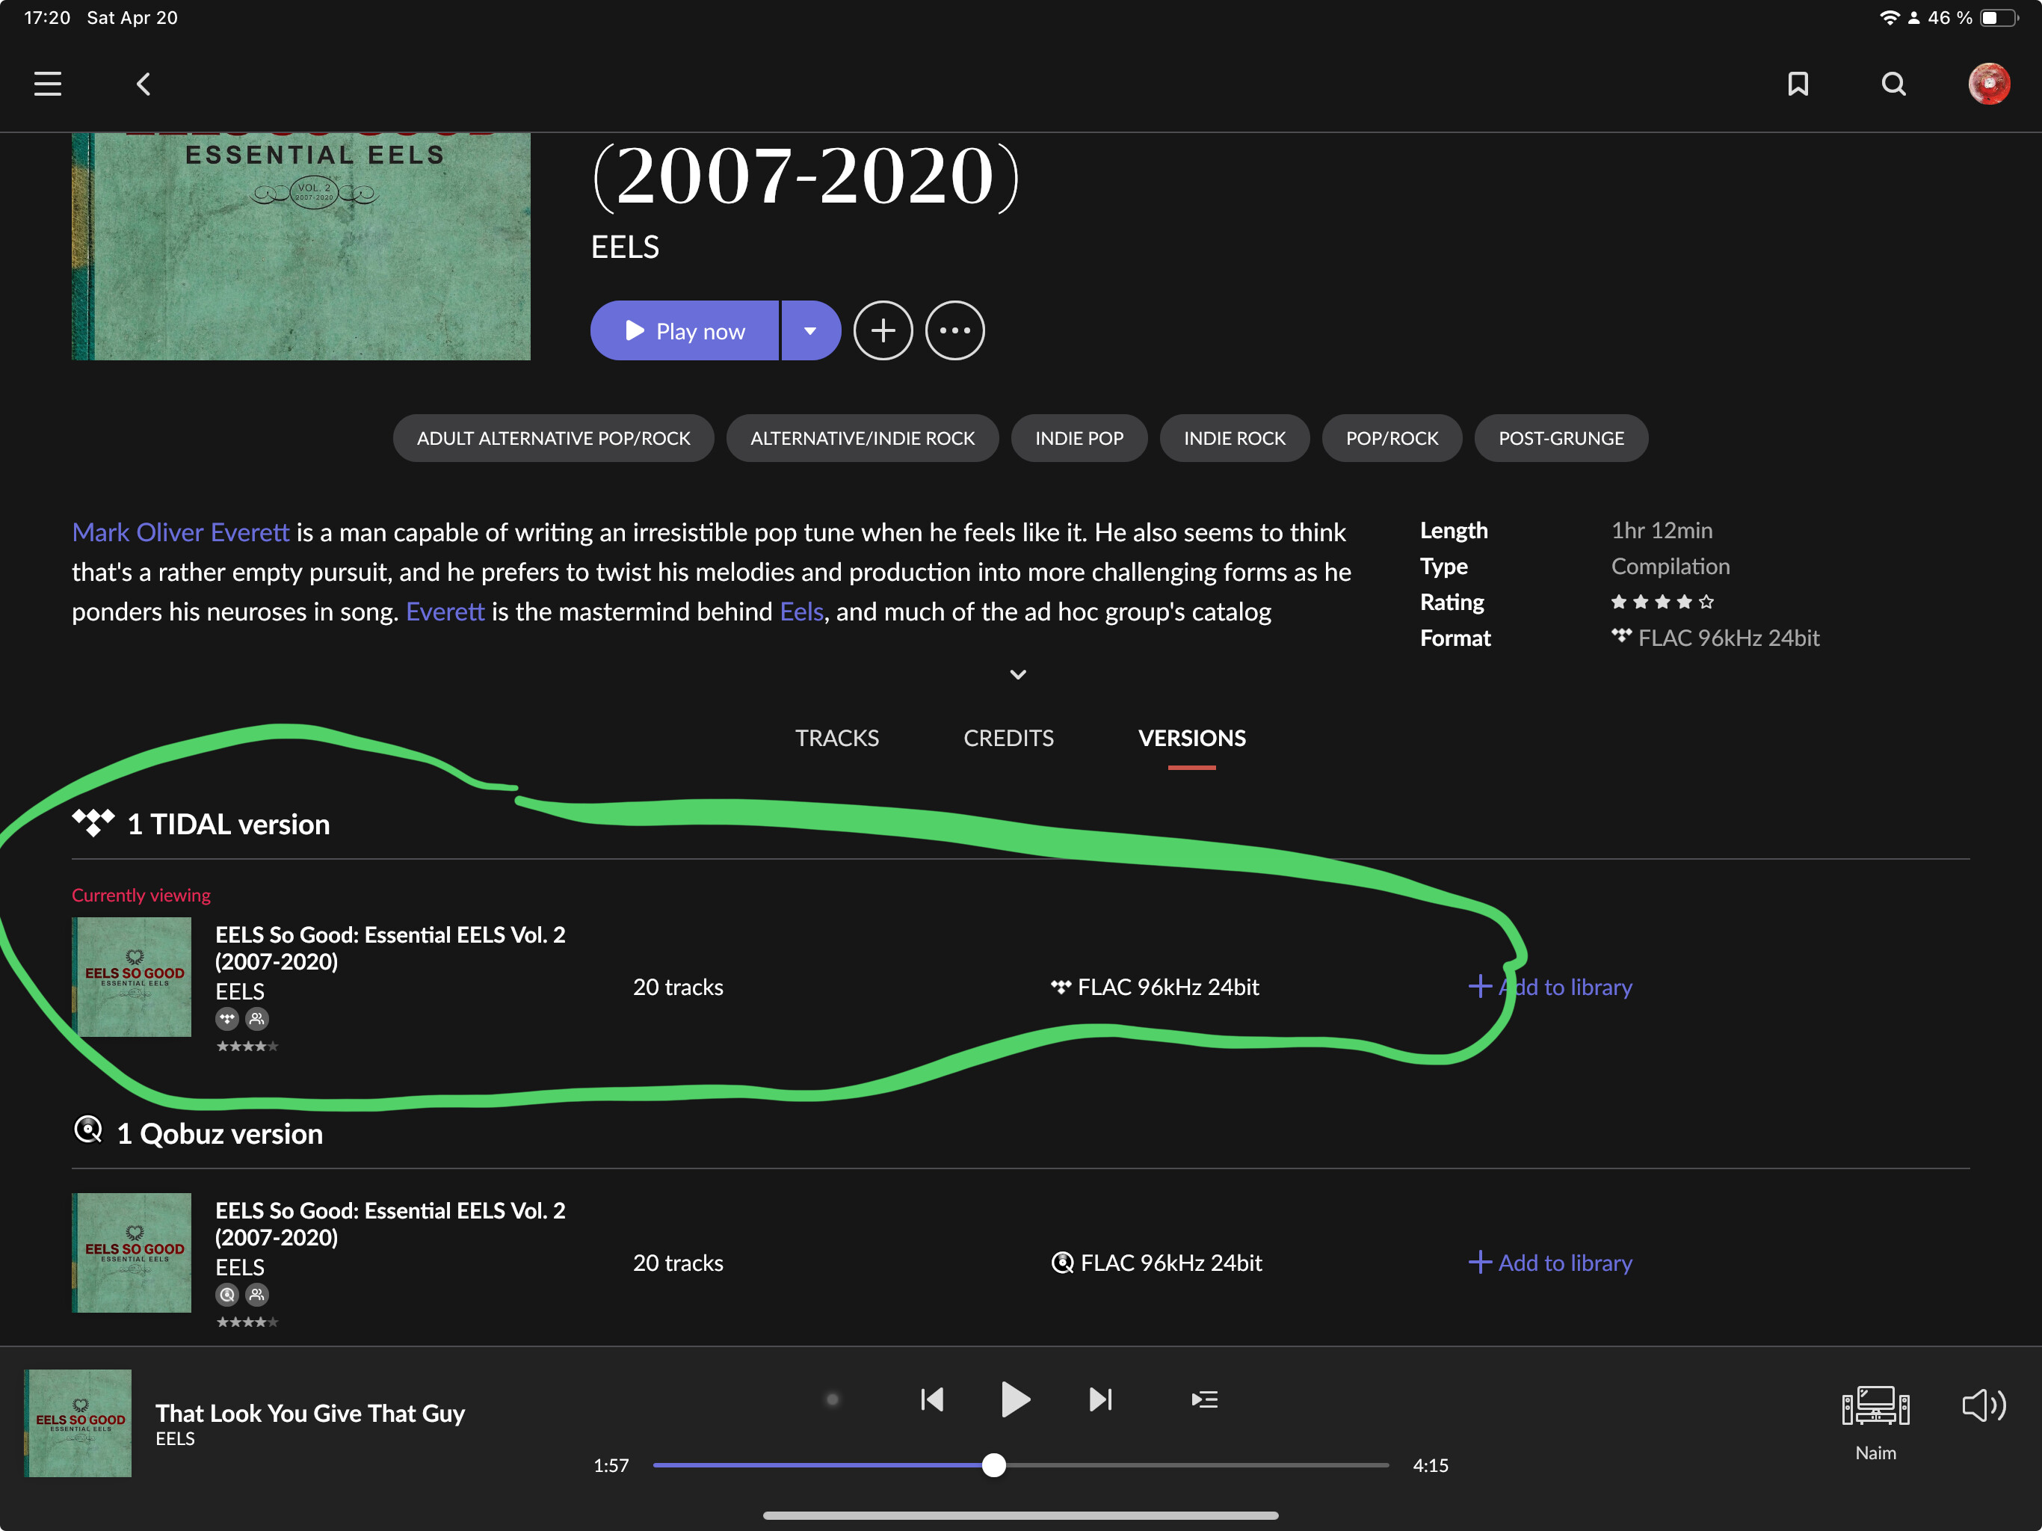Click the playback progress slider handle
Image resolution: width=2042 pixels, height=1531 pixels.
point(993,1464)
